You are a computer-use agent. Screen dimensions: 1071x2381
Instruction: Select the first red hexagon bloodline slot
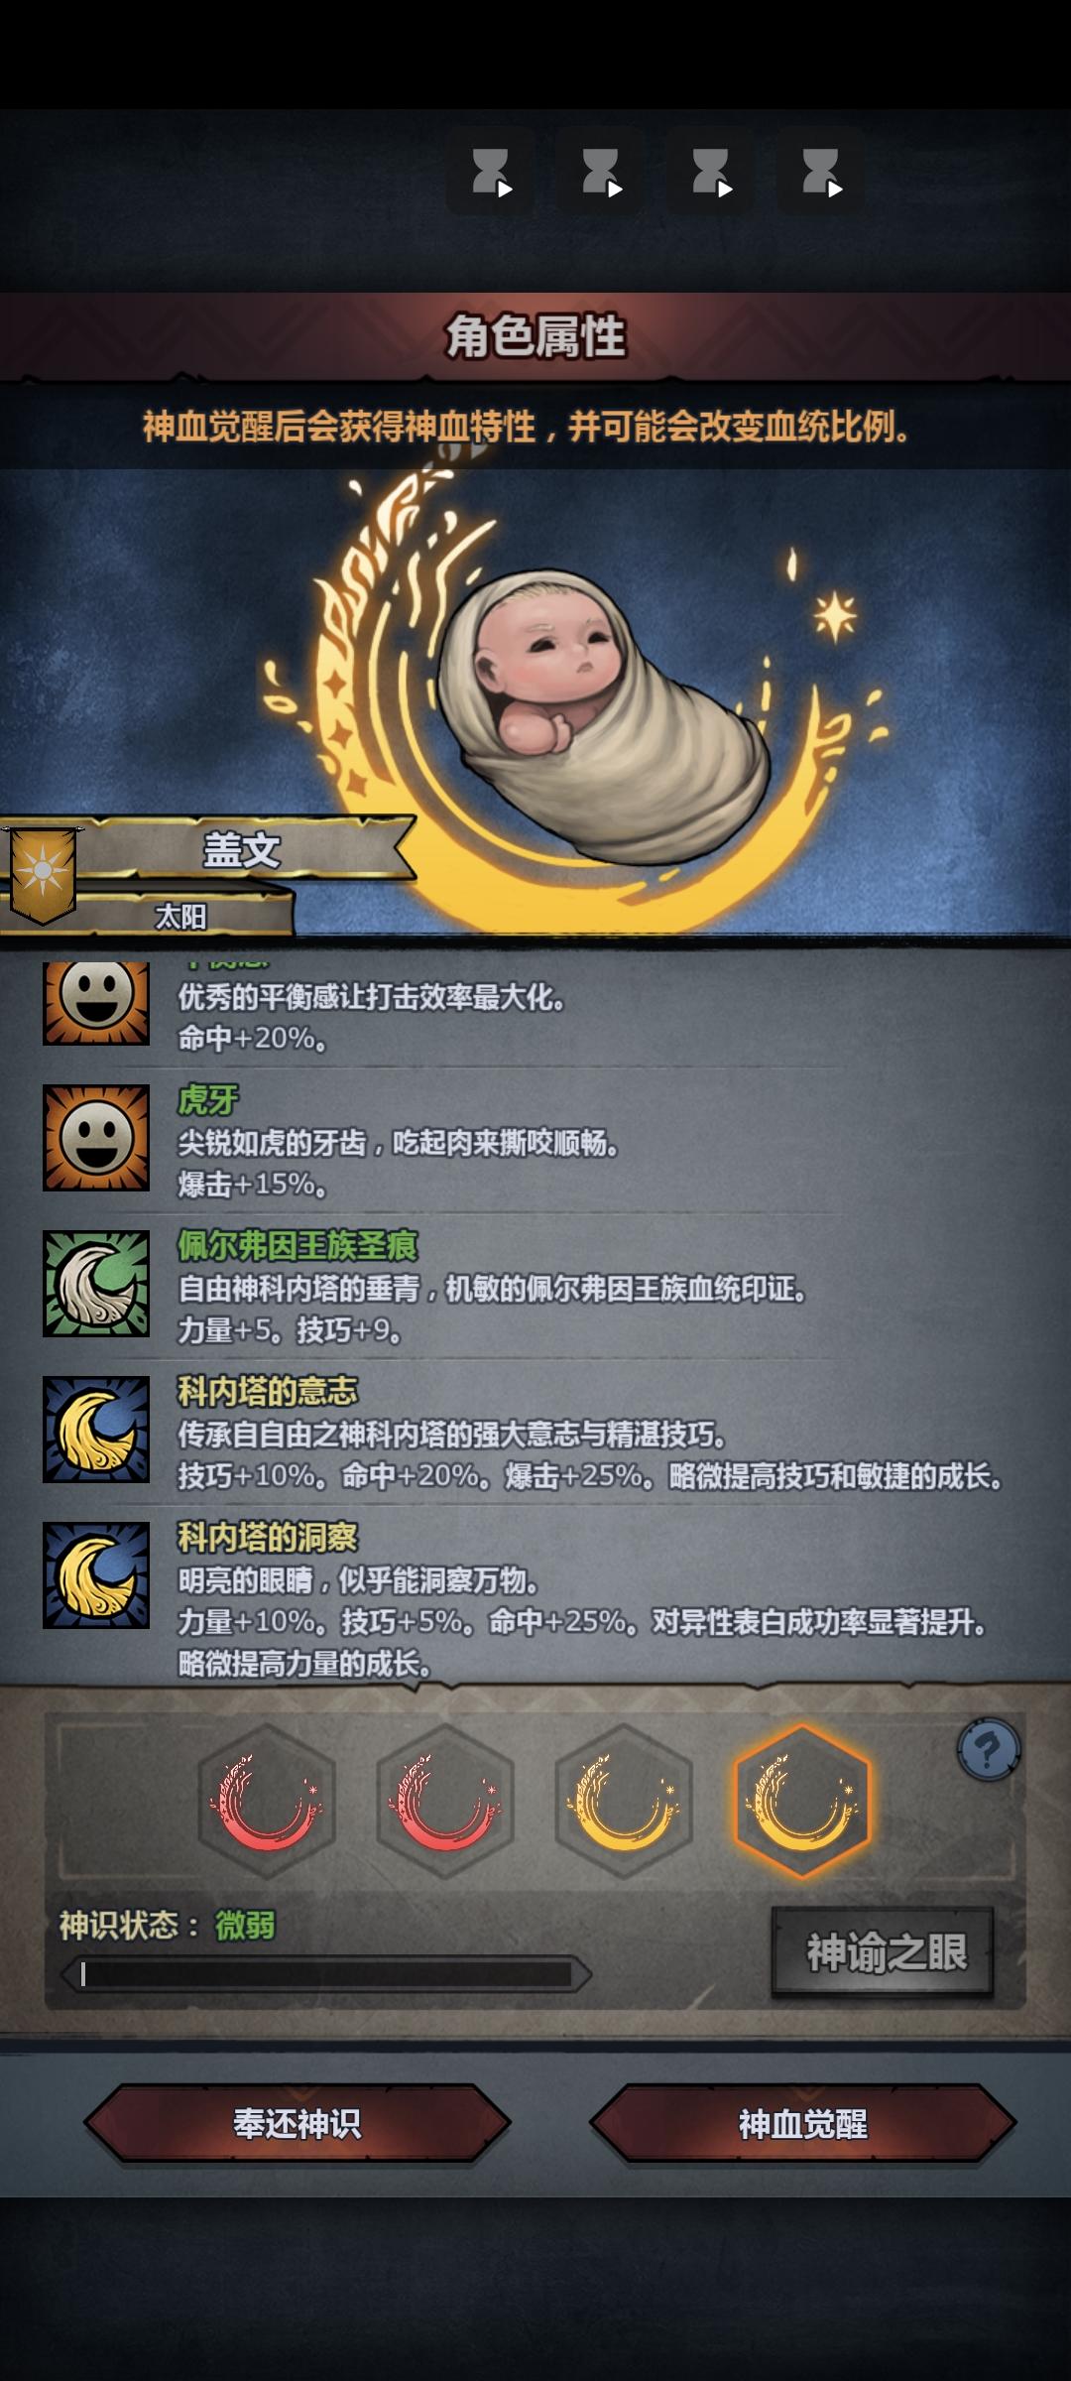(x=267, y=1801)
